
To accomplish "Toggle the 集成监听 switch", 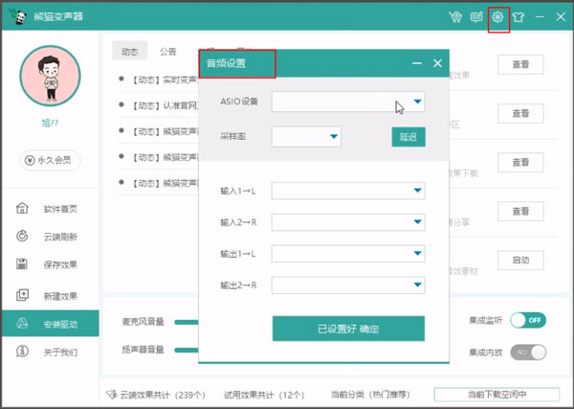I will 528,320.
